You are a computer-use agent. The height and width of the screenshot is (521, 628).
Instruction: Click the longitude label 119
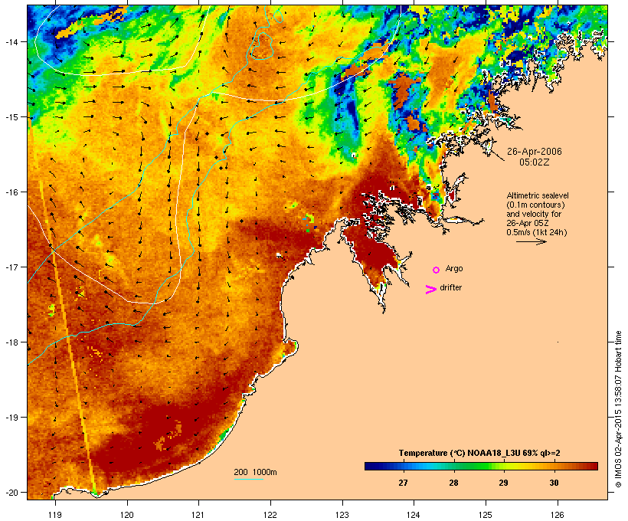55,515
